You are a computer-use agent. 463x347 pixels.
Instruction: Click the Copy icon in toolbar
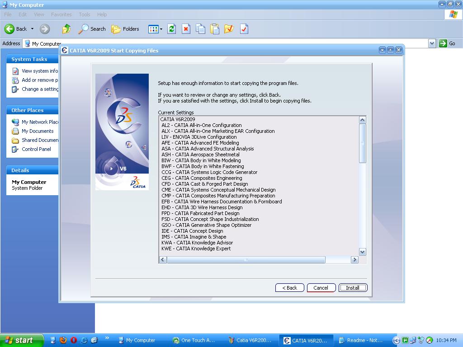(x=200, y=29)
